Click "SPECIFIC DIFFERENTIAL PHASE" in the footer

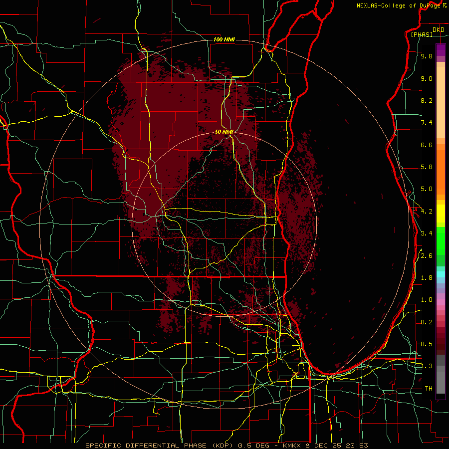[146, 446]
